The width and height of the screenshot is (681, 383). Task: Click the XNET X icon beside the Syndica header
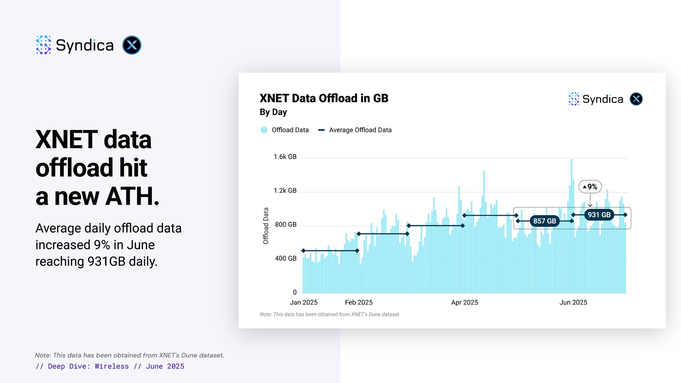[x=132, y=45]
